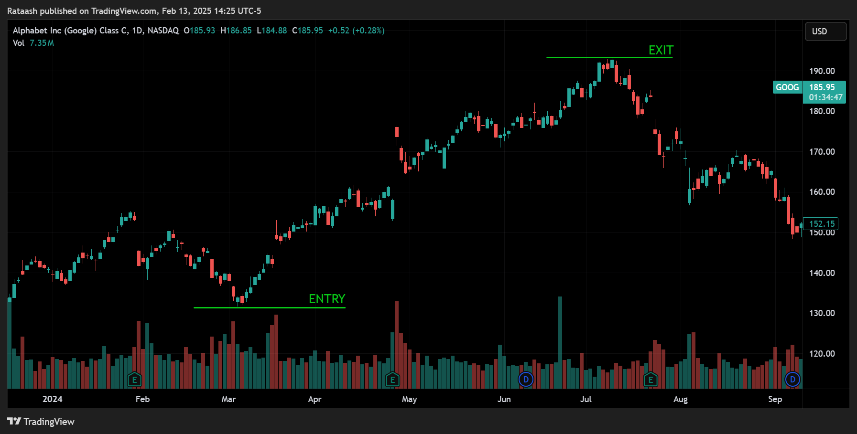Click the Aug label on time axis
The height and width of the screenshot is (434, 857).
coord(681,399)
